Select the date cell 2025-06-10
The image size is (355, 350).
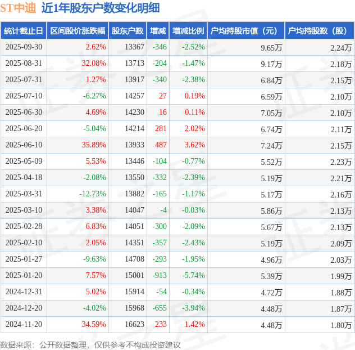(24, 145)
